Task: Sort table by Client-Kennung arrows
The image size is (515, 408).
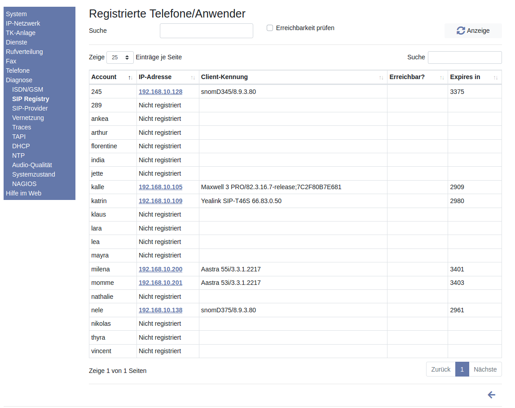Action: click(381, 78)
